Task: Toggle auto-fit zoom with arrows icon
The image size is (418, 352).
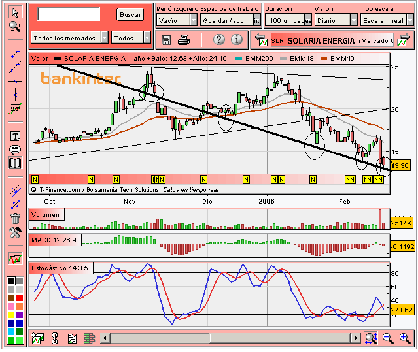Action: [371, 338]
